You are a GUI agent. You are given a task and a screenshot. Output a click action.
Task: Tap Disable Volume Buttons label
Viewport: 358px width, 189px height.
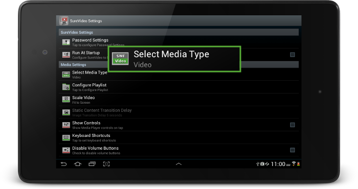pos(96,148)
